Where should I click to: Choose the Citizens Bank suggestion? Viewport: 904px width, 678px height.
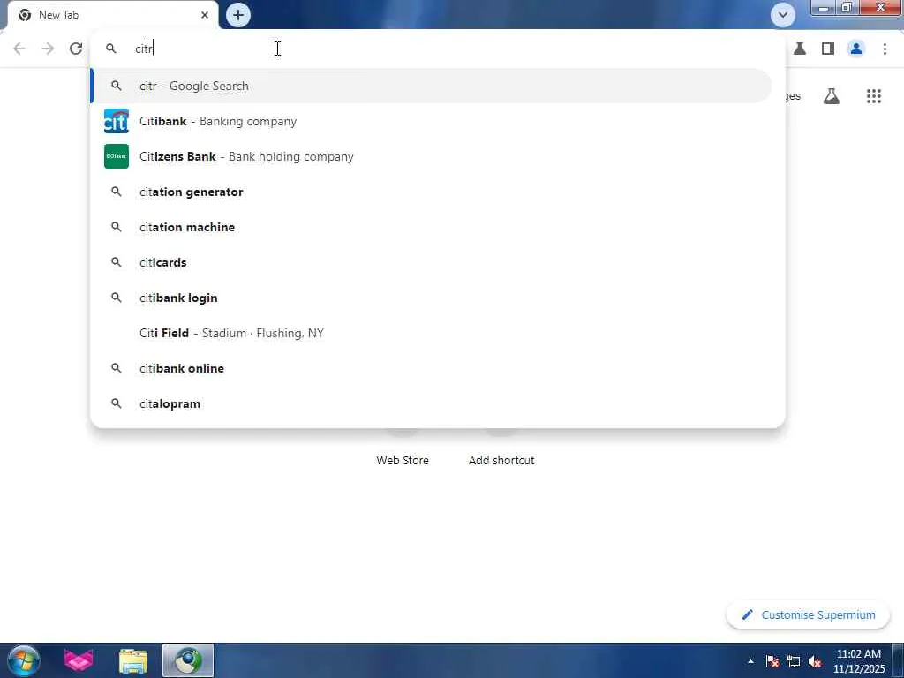pyautogui.click(x=431, y=156)
